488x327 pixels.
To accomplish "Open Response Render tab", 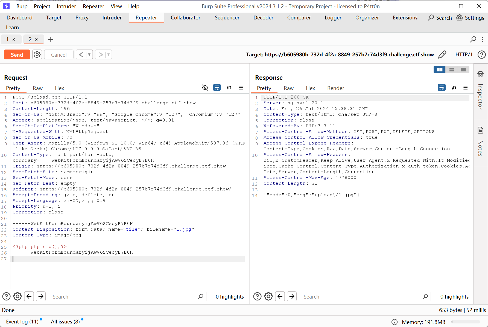I will [335, 88].
